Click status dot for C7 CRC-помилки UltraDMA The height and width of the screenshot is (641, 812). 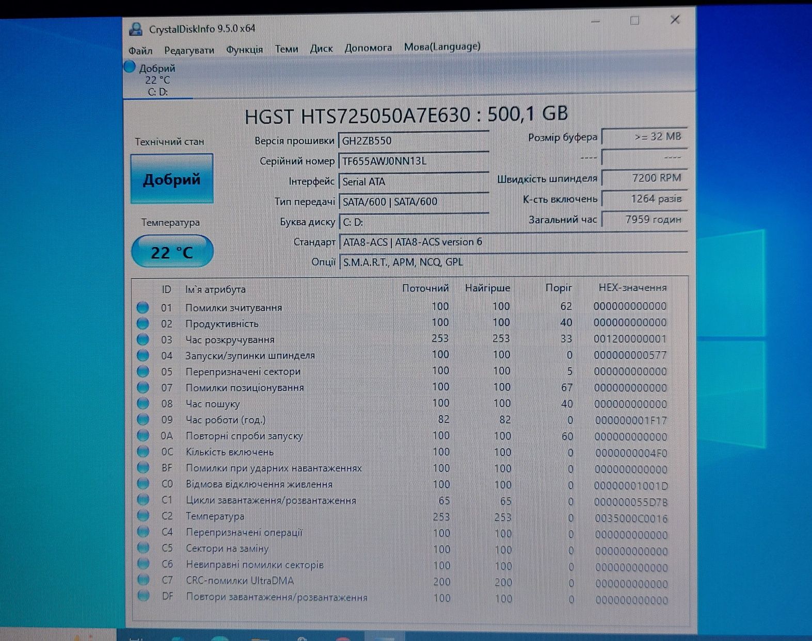(x=144, y=579)
